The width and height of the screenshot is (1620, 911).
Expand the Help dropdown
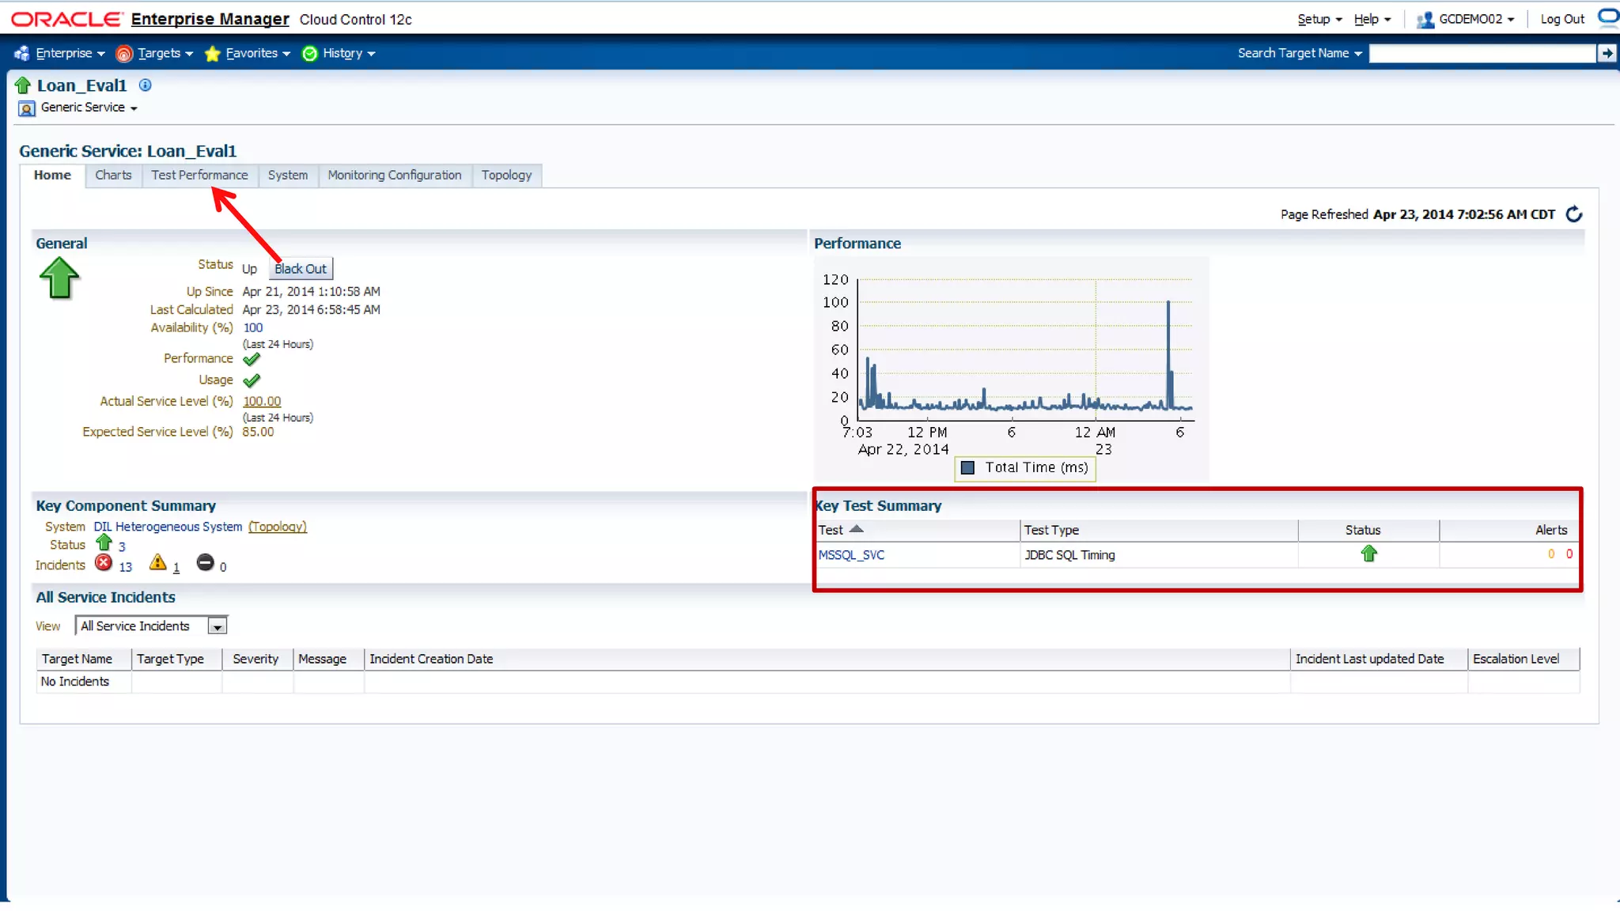pyautogui.click(x=1372, y=20)
